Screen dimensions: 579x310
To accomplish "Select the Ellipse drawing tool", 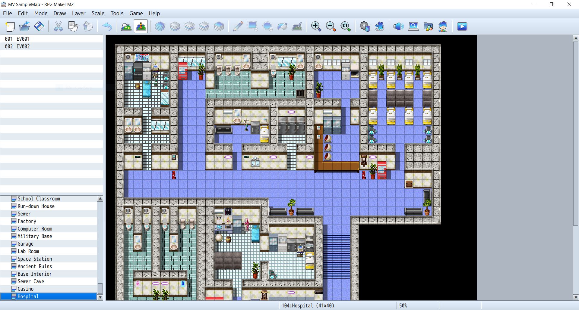I will (267, 26).
